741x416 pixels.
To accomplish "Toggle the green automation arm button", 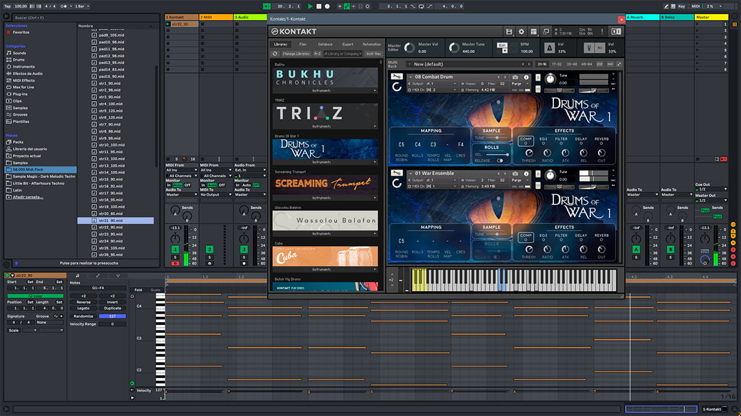I will (x=347, y=6).
